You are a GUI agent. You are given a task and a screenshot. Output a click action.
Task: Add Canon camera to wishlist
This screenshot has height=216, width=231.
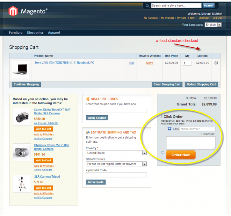pyautogui.click(x=44, y=134)
